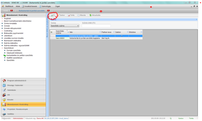Open the Ablak menu
Screen dimensions: 202x121
point(18,6)
